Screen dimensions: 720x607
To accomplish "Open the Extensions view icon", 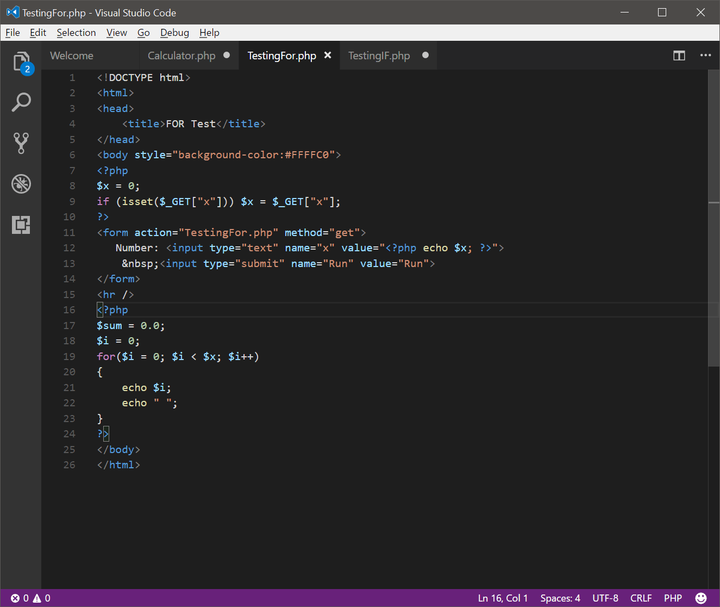I will (21, 224).
